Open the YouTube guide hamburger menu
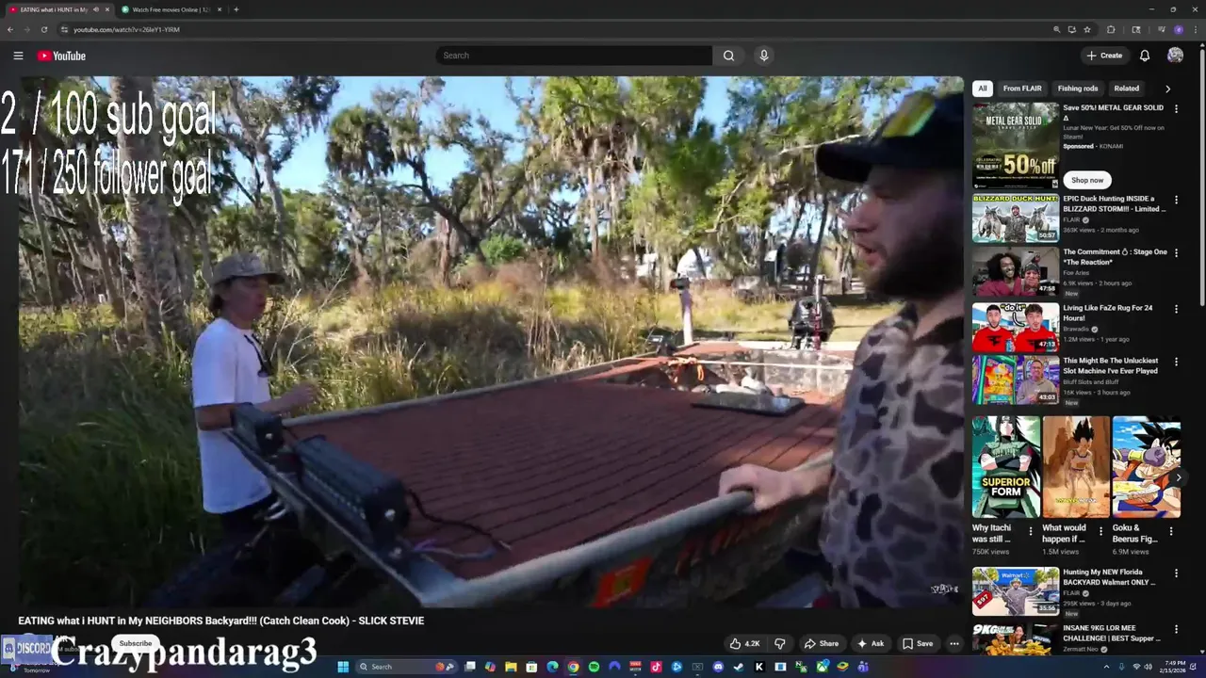The width and height of the screenshot is (1206, 678). tap(18, 56)
